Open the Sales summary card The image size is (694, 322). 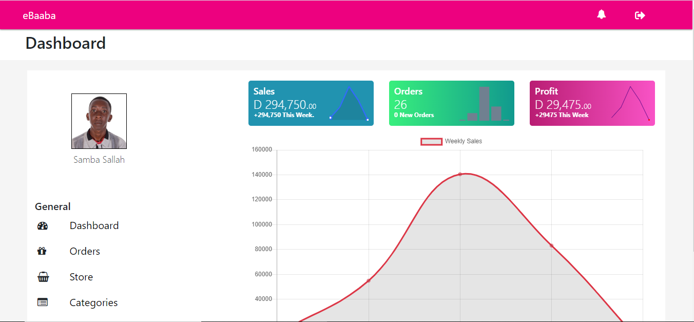click(x=311, y=103)
